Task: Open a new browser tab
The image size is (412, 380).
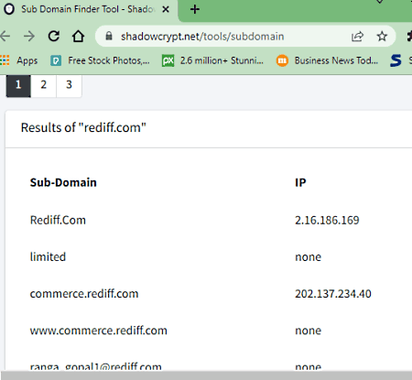Action: coord(195,9)
